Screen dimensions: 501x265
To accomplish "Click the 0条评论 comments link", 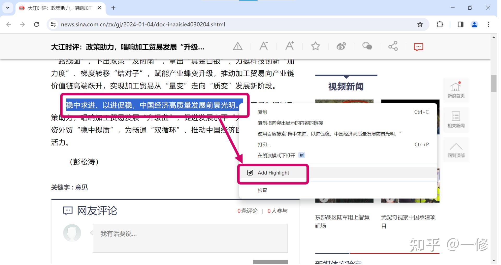I will pyautogui.click(x=247, y=211).
